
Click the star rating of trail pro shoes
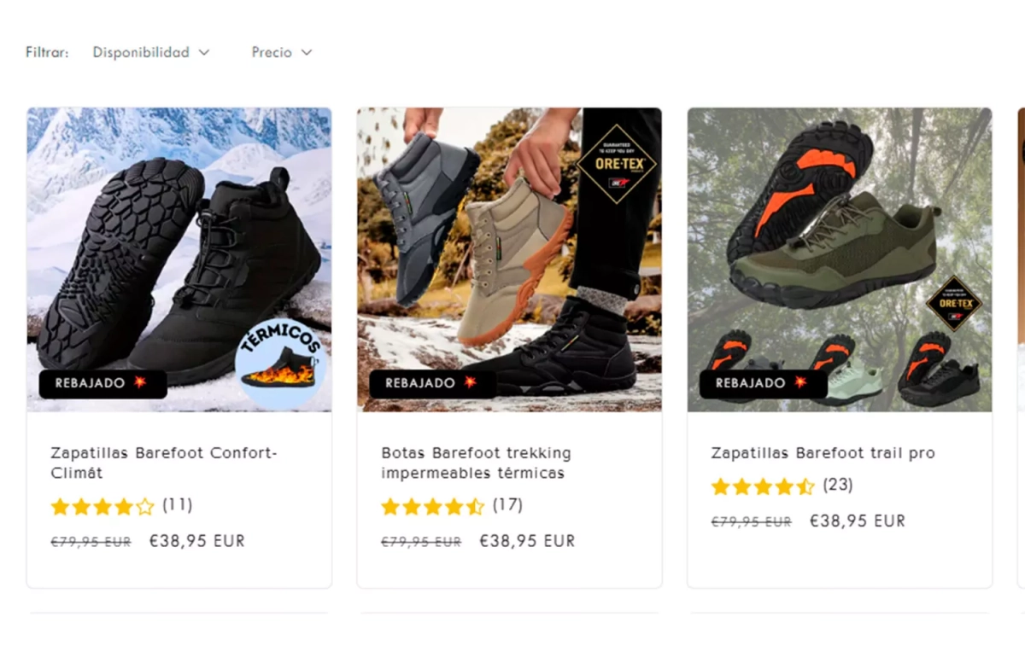pyautogui.click(x=763, y=487)
